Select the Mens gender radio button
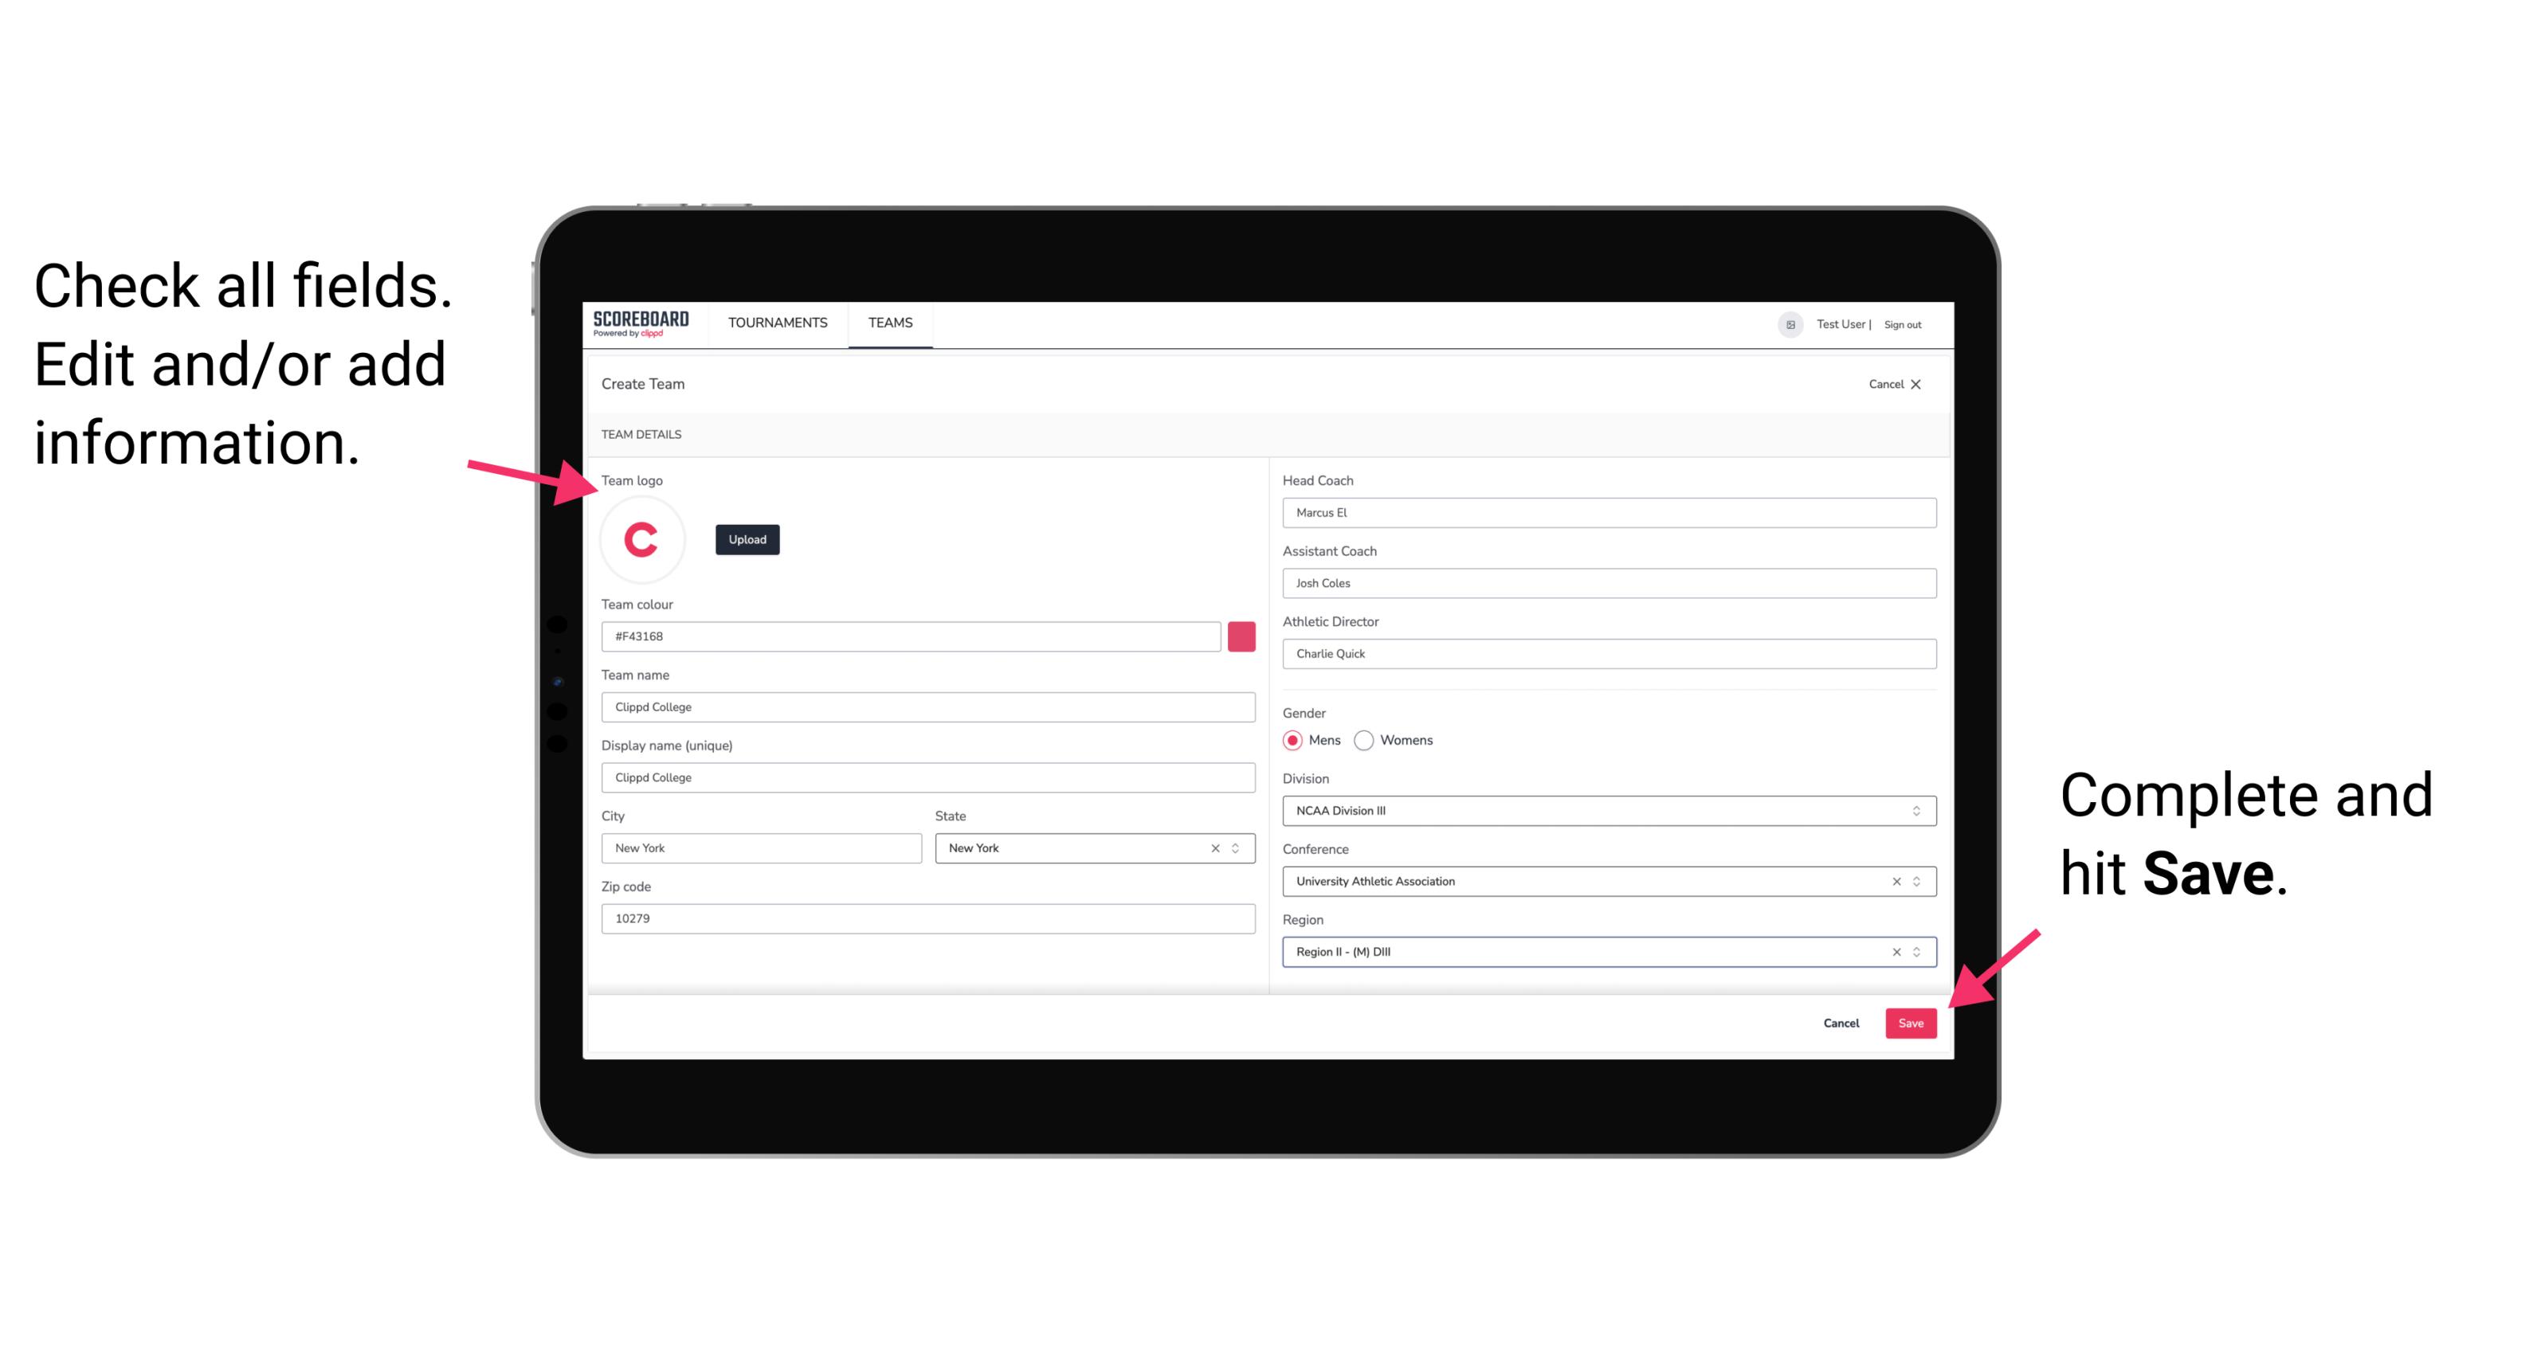Screen dimensions: 2533x1362 1292,742
